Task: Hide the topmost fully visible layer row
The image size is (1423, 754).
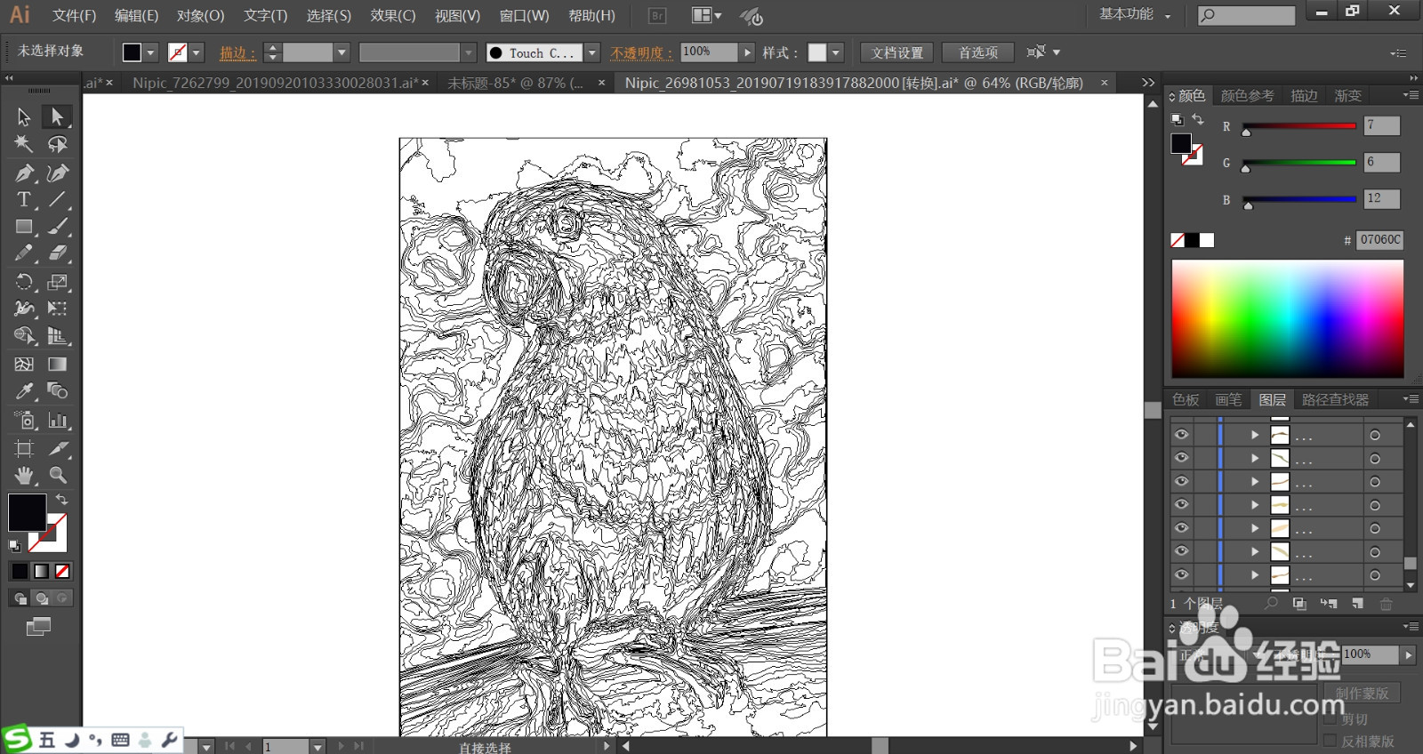Action: coord(1181,435)
